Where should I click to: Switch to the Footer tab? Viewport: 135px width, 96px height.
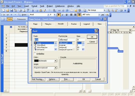coord(74,24)
